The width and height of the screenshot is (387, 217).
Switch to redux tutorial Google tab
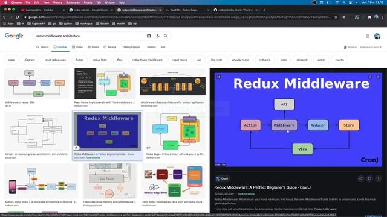point(91,10)
